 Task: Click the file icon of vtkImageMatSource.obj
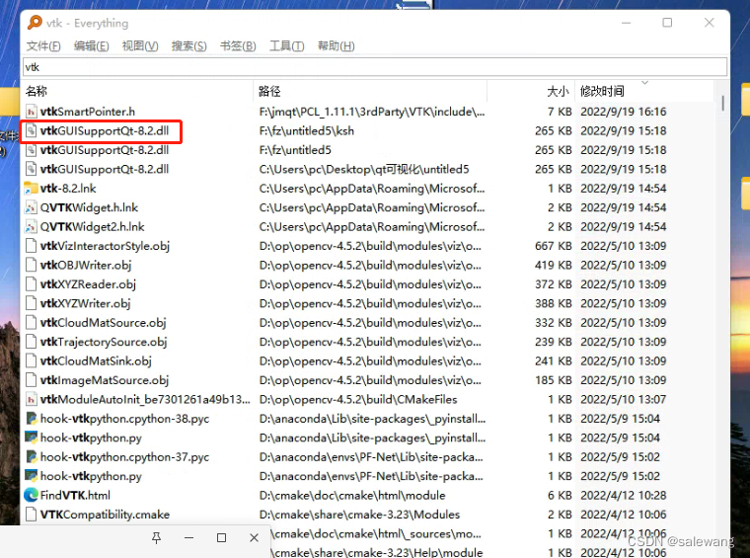pyautogui.click(x=32, y=379)
